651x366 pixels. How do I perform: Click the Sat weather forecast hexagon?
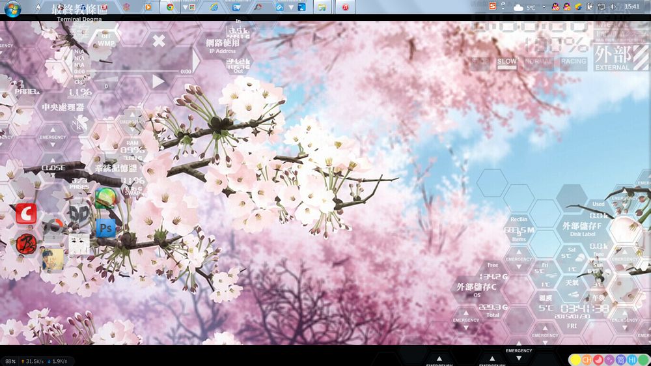(572, 259)
